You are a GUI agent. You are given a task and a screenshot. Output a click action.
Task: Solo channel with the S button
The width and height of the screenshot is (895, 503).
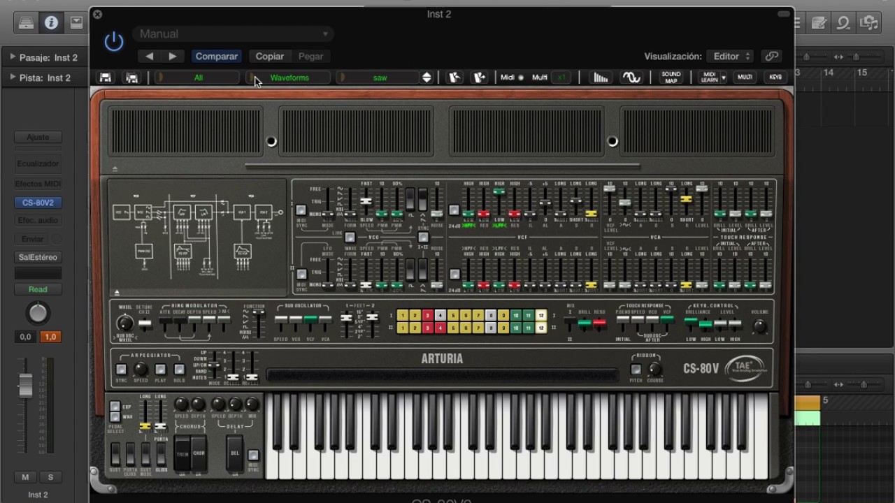(x=50, y=477)
